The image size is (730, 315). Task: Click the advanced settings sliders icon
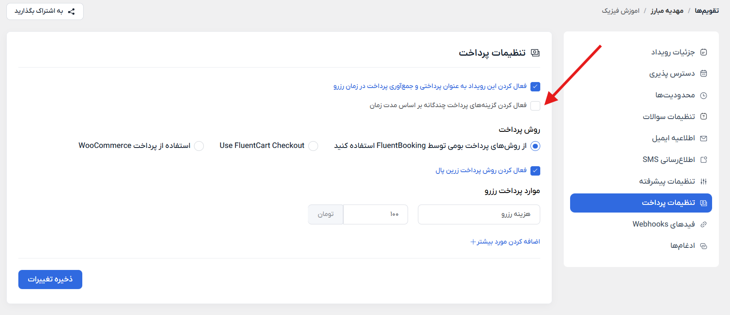704,182
